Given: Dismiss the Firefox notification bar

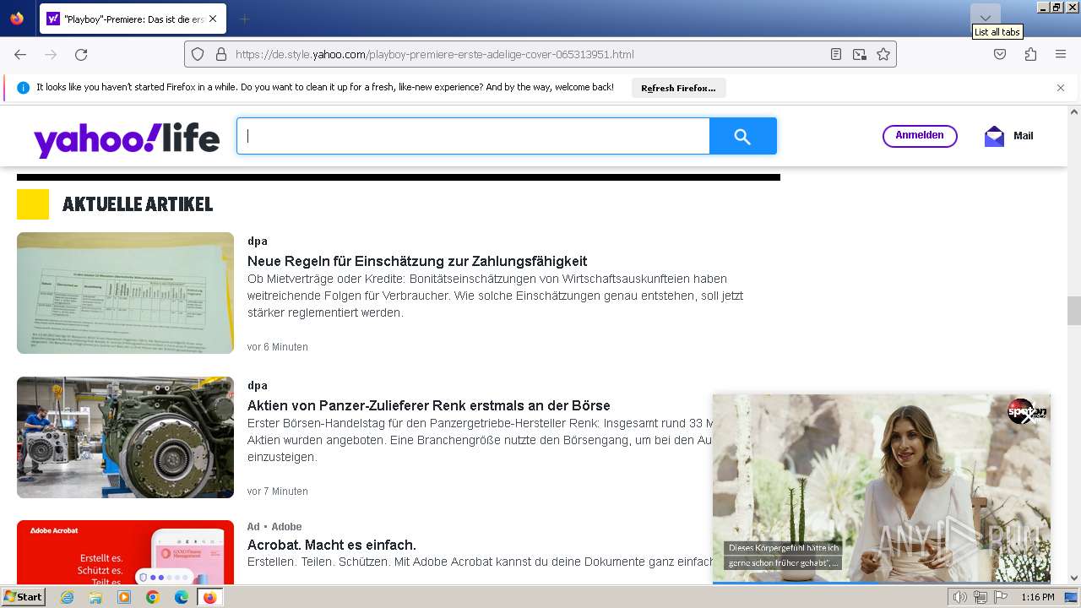Looking at the screenshot, I should pyautogui.click(x=1061, y=88).
